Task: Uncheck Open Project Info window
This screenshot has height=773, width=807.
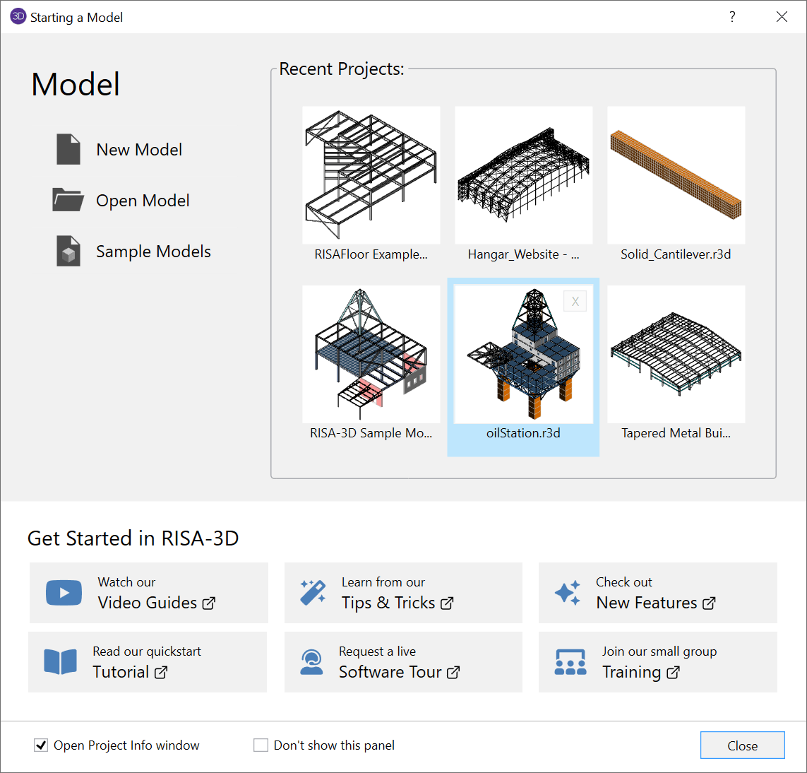Action: pyautogui.click(x=42, y=745)
